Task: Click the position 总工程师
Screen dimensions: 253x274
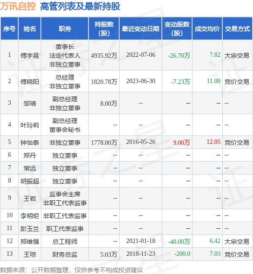Action: 65,242
